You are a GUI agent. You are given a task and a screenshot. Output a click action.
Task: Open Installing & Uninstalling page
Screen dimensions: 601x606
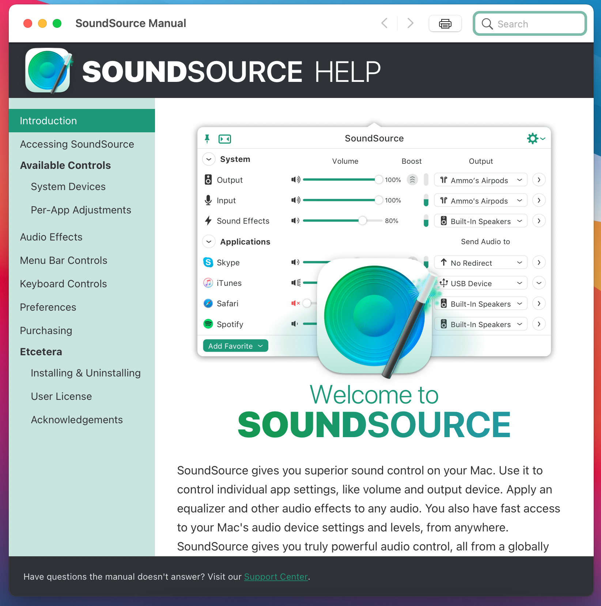[x=86, y=373]
